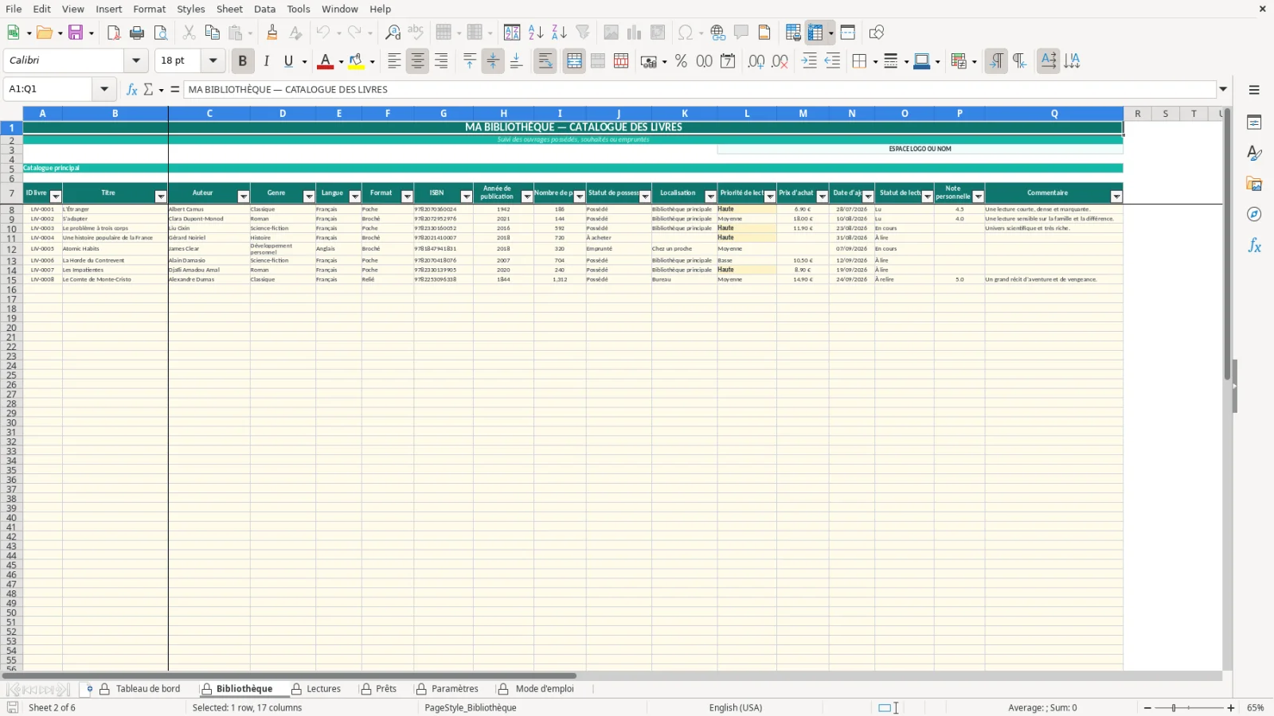The image size is (1274, 716).
Task: Open Sidebar Properties panel icon
Action: [x=1255, y=123]
